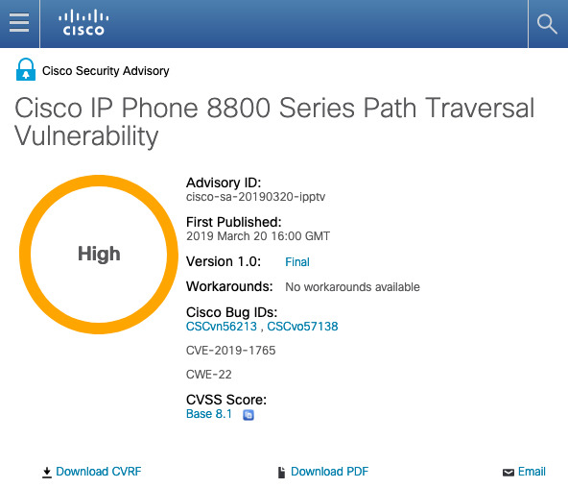This screenshot has width=568, height=488.
Task: Click the security advisory lock icon
Action: click(26, 69)
